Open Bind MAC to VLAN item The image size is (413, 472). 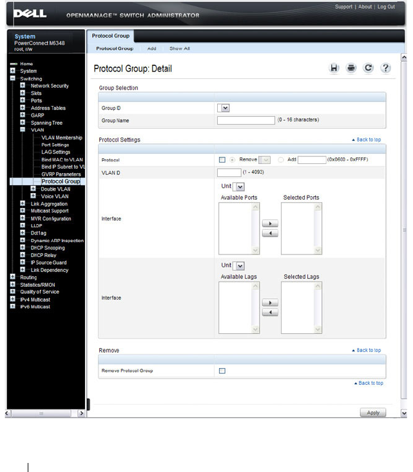[x=62, y=159]
